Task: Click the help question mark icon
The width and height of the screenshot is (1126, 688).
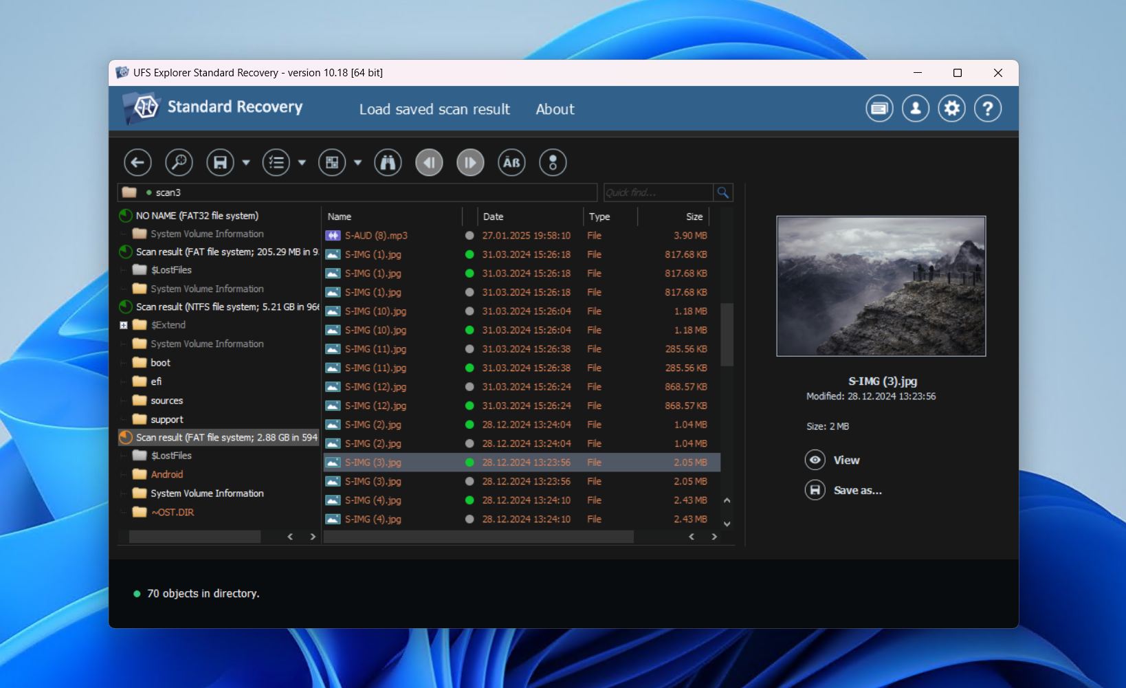Action: point(988,108)
